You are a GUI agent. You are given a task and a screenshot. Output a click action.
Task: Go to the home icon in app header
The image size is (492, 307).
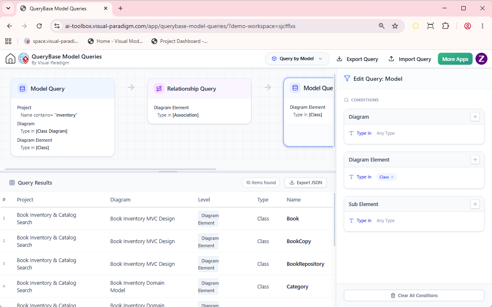10,59
